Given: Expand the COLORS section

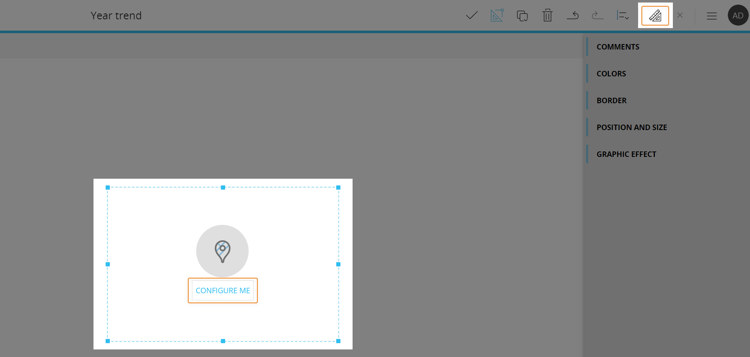Looking at the screenshot, I should coord(611,74).
